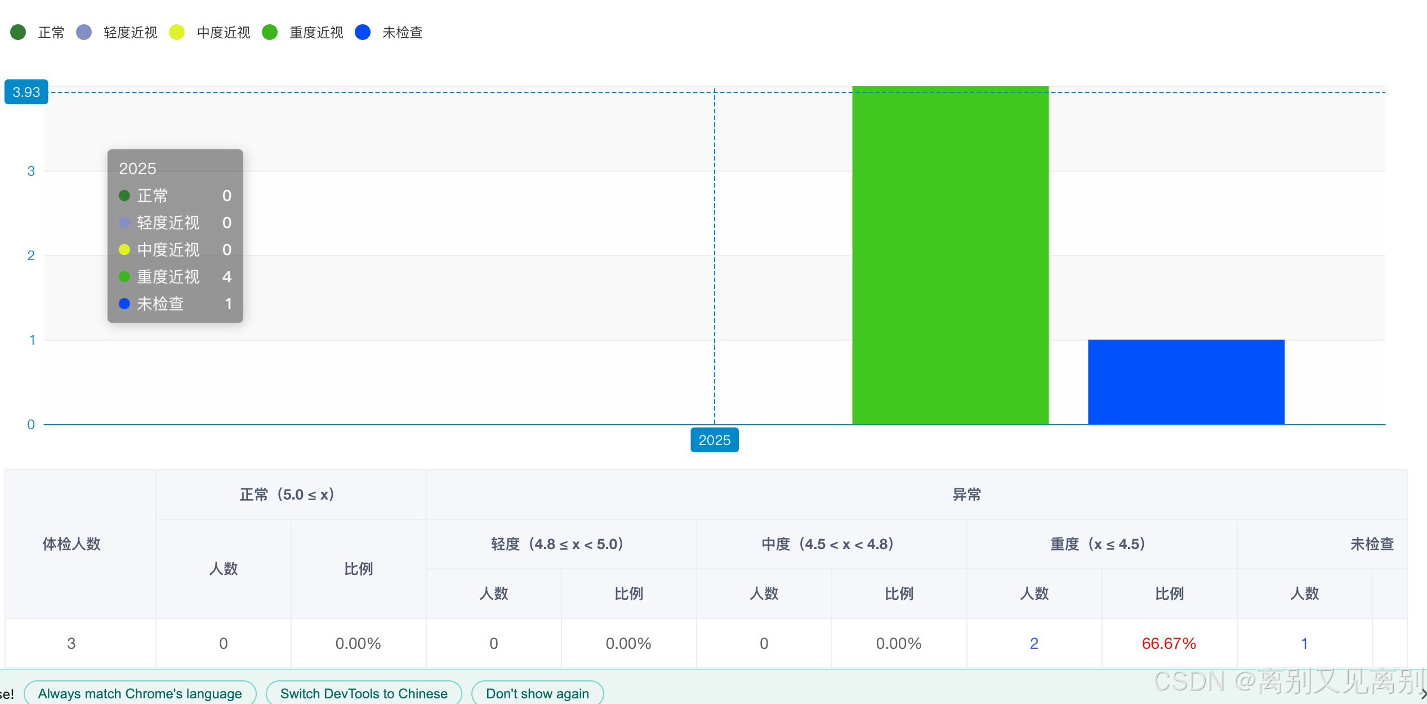The height and width of the screenshot is (704, 1427).
Task: Toggle the 正常 legend dot
Action: pos(18,32)
